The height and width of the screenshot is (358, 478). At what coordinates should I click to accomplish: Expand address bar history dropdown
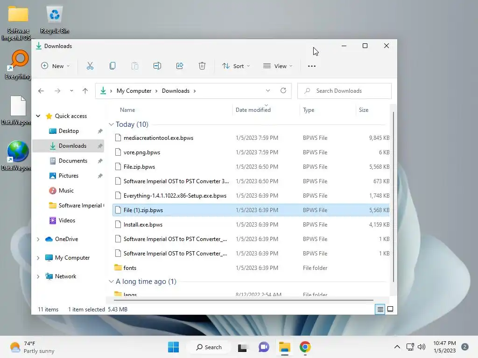coord(267,90)
